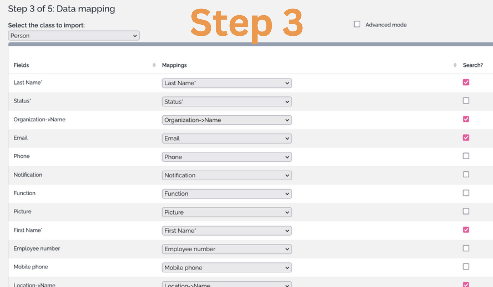The image size is (493, 287).
Task: Expand the Status mapping dropdown
Action: coord(227,102)
